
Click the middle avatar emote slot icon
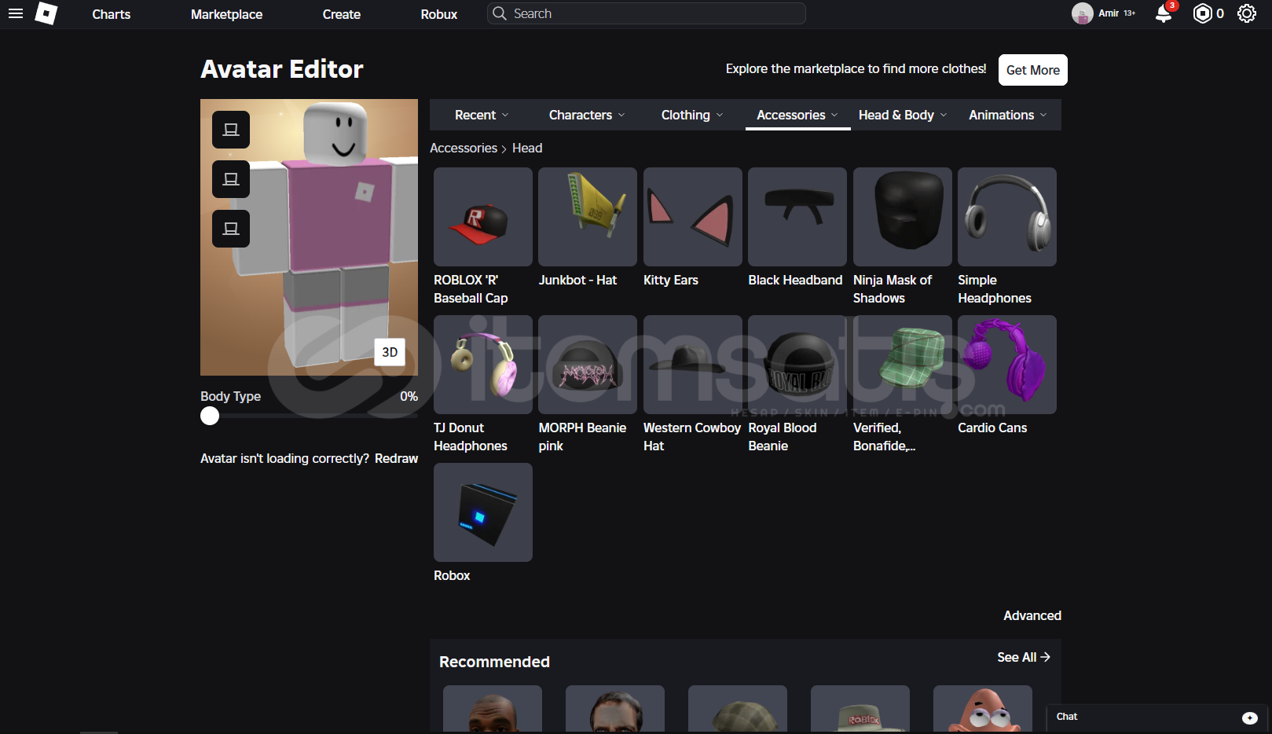click(231, 179)
